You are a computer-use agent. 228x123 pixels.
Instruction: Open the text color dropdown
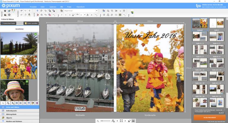[73, 15]
